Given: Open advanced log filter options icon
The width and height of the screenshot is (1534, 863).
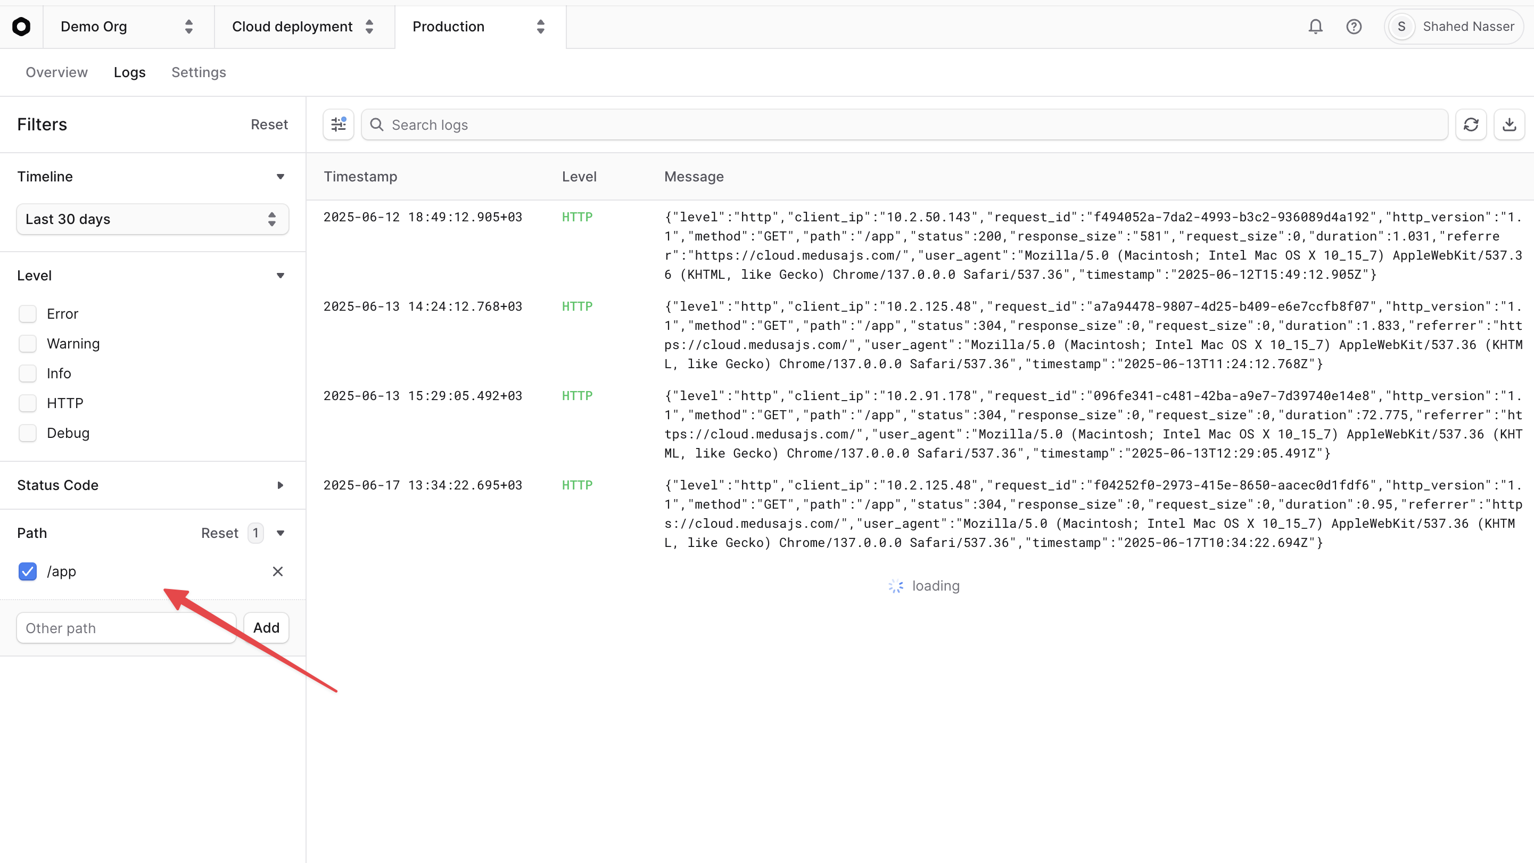Looking at the screenshot, I should point(338,125).
